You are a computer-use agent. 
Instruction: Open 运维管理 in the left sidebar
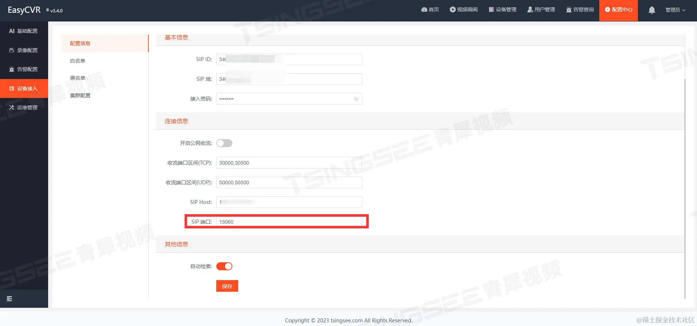[24, 107]
